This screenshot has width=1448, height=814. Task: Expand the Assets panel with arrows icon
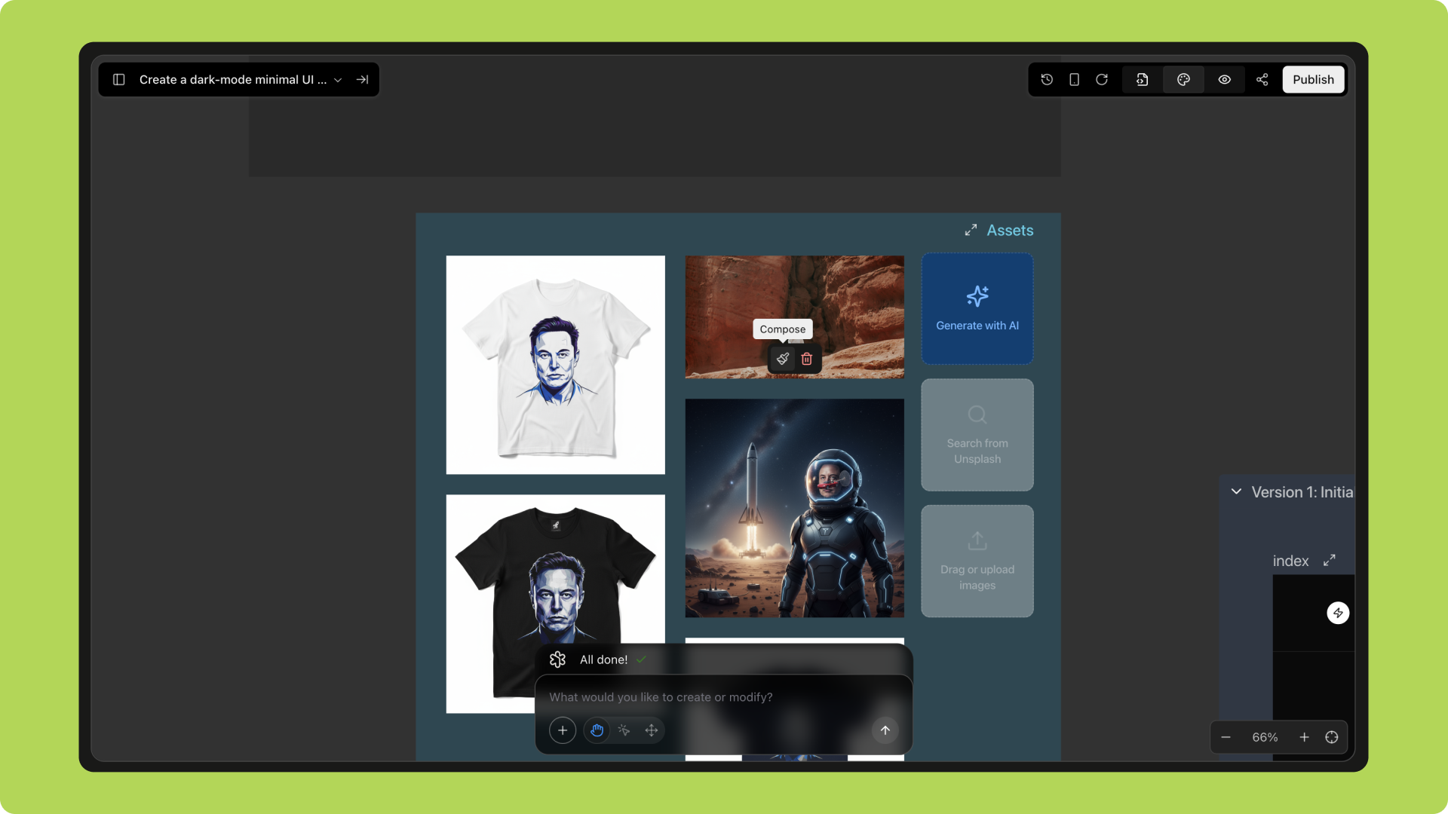[971, 231]
